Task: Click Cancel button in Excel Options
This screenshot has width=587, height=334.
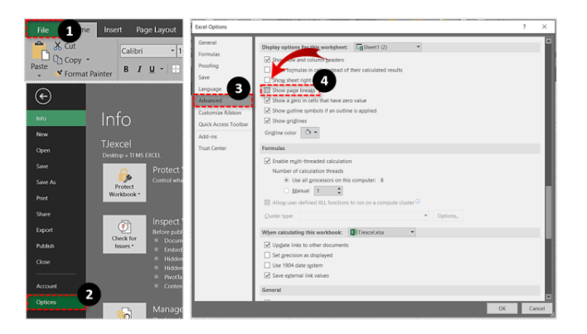Action: [x=536, y=308]
